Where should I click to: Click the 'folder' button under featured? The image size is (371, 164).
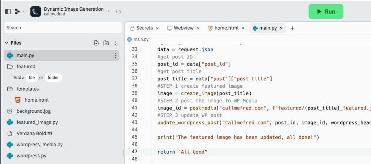53,78
